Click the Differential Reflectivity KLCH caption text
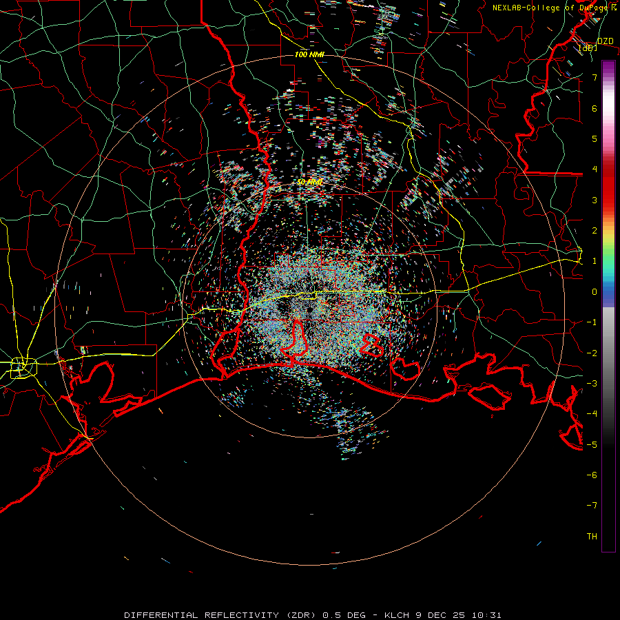Screen dimensions: 620x620 [312, 615]
